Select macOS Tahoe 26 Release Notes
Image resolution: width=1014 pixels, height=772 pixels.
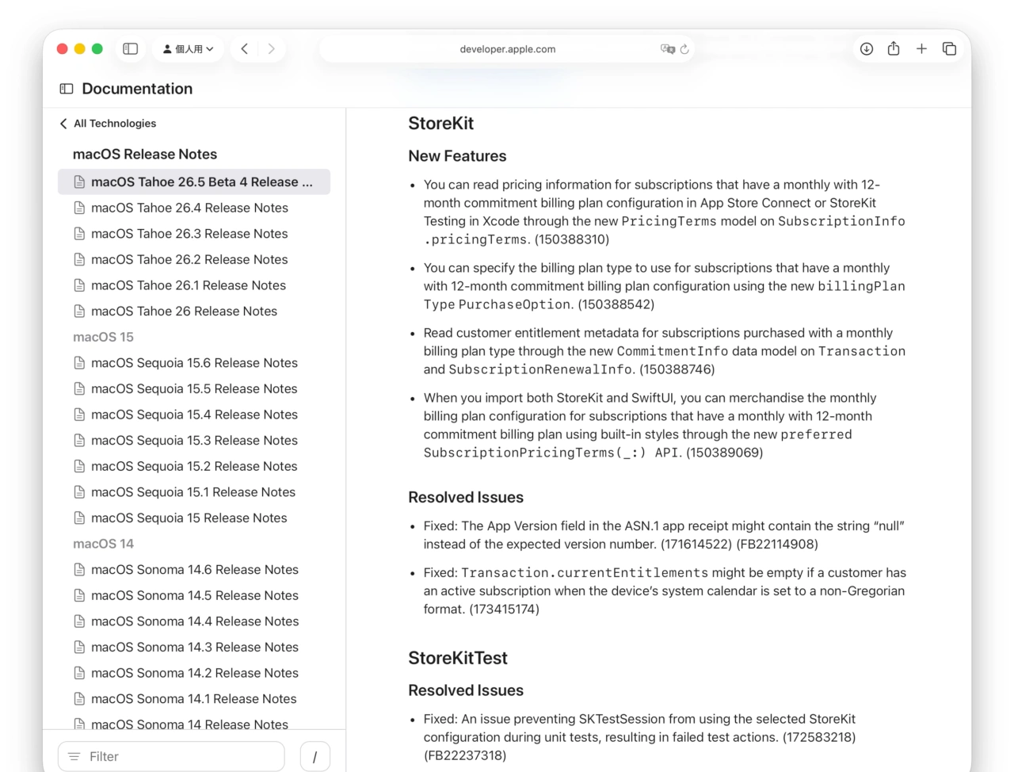(185, 311)
